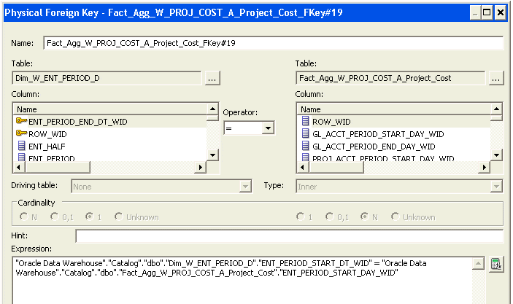The height and width of the screenshot is (304, 513).
Task: Click right column list scroll down arrow
Action: [496, 155]
